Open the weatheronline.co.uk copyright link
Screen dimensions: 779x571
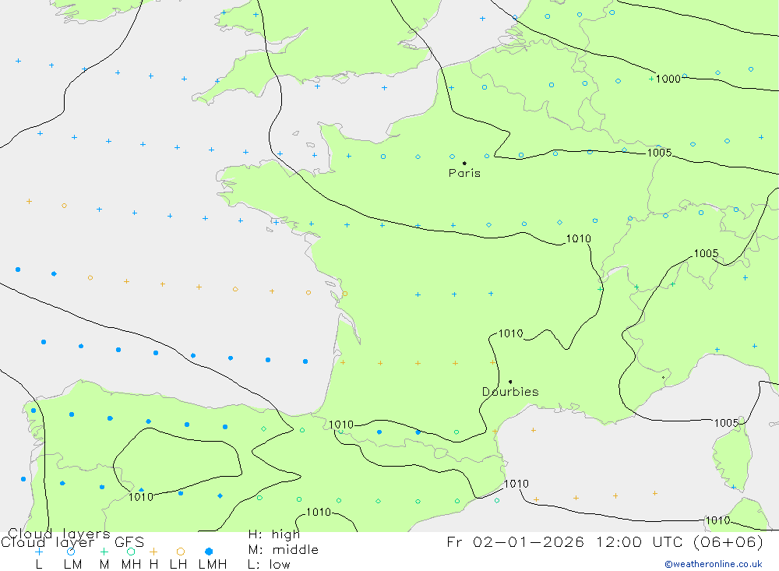(x=714, y=564)
